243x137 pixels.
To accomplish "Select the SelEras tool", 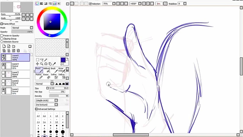I will tap(62, 76).
